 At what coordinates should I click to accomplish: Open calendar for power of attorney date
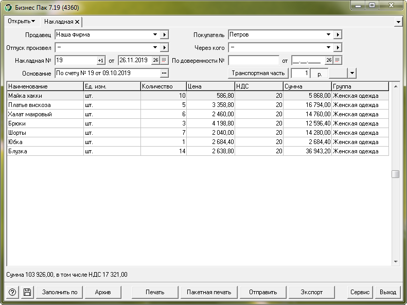pyautogui.click(x=338, y=60)
